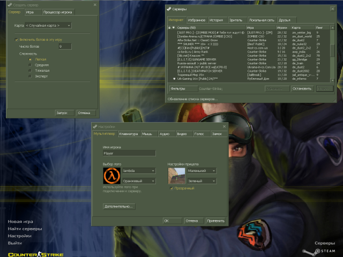Toggle 'Включить ботов в эту игру' checkbox
343x257 pixels.
coord(16,40)
